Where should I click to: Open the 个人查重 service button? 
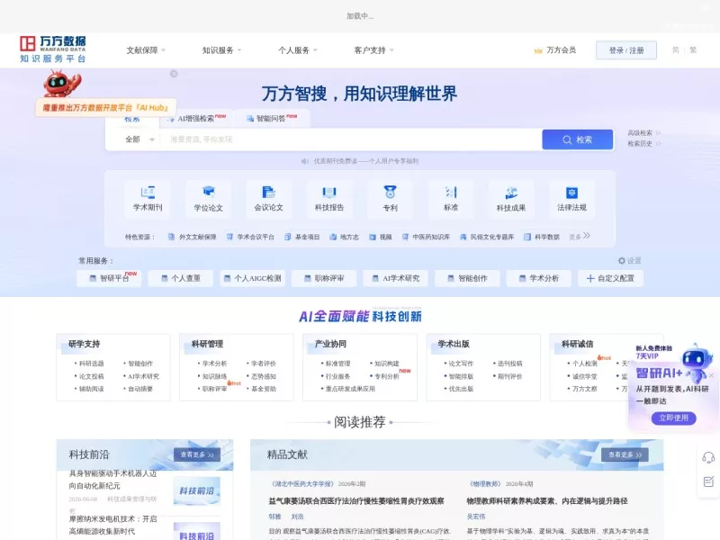pyautogui.click(x=181, y=278)
